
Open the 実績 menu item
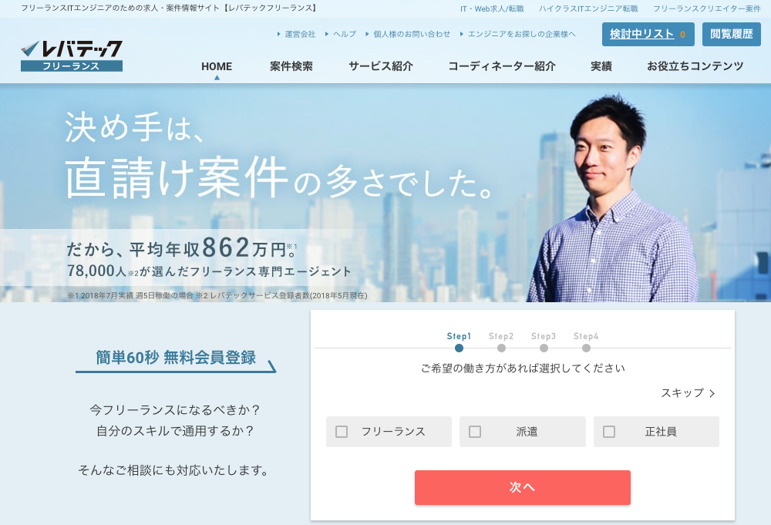coord(601,66)
